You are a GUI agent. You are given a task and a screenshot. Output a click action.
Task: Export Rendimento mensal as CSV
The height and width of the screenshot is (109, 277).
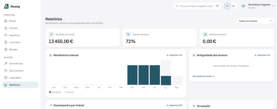[x=174, y=55]
